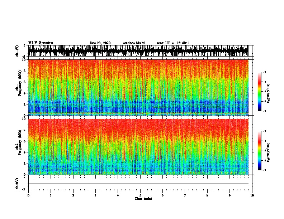Click the "Time (min)" axis label

143,199
